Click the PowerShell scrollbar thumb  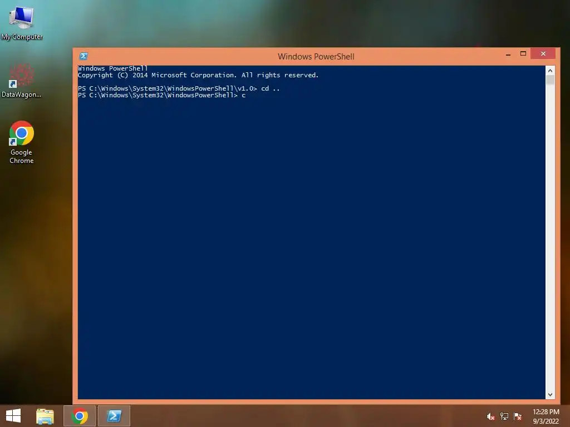tap(550, 80)
